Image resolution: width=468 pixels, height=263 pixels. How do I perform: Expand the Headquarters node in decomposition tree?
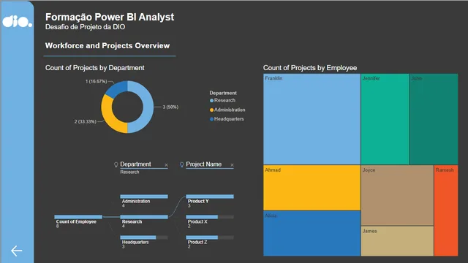(x=144, y=242)
